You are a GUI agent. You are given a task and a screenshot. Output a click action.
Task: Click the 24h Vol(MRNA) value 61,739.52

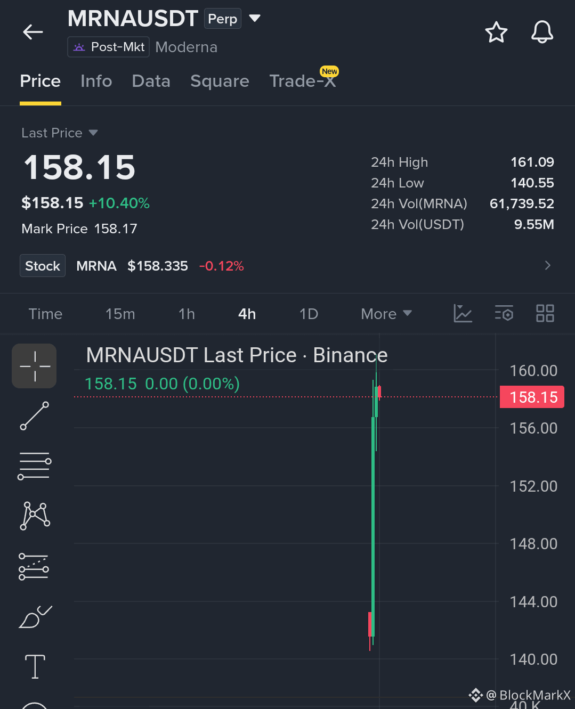click(x=522, y=203)
